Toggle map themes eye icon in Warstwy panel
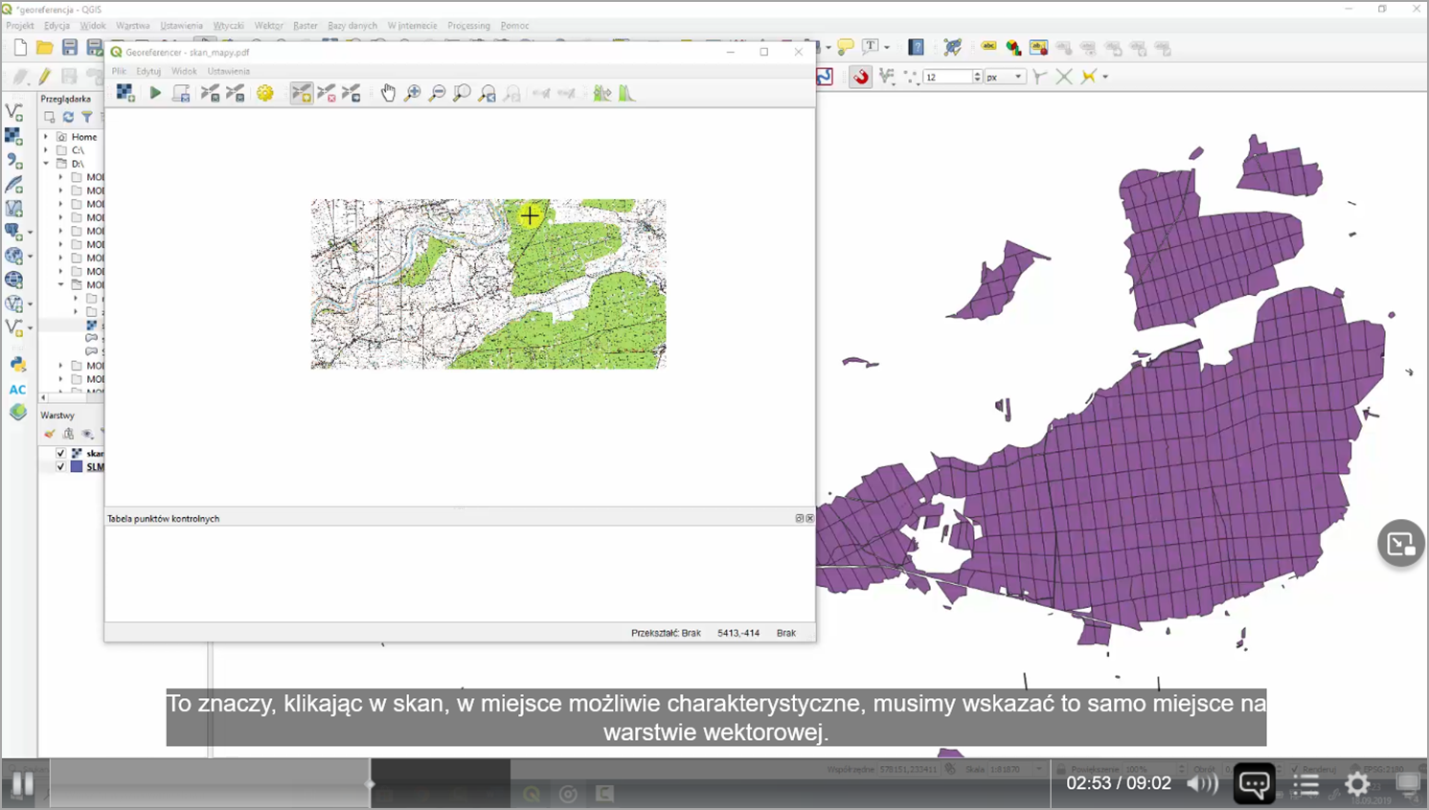The image size is (1429, 810). 86,434
